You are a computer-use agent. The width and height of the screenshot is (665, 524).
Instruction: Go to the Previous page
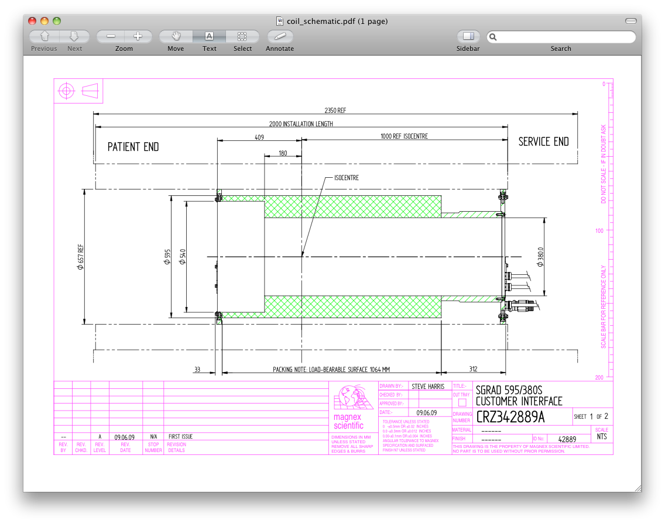44,36
